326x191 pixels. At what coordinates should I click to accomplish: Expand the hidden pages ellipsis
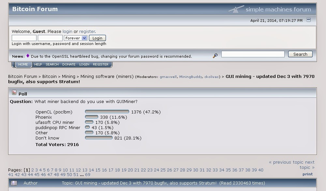tap(82, 175)
